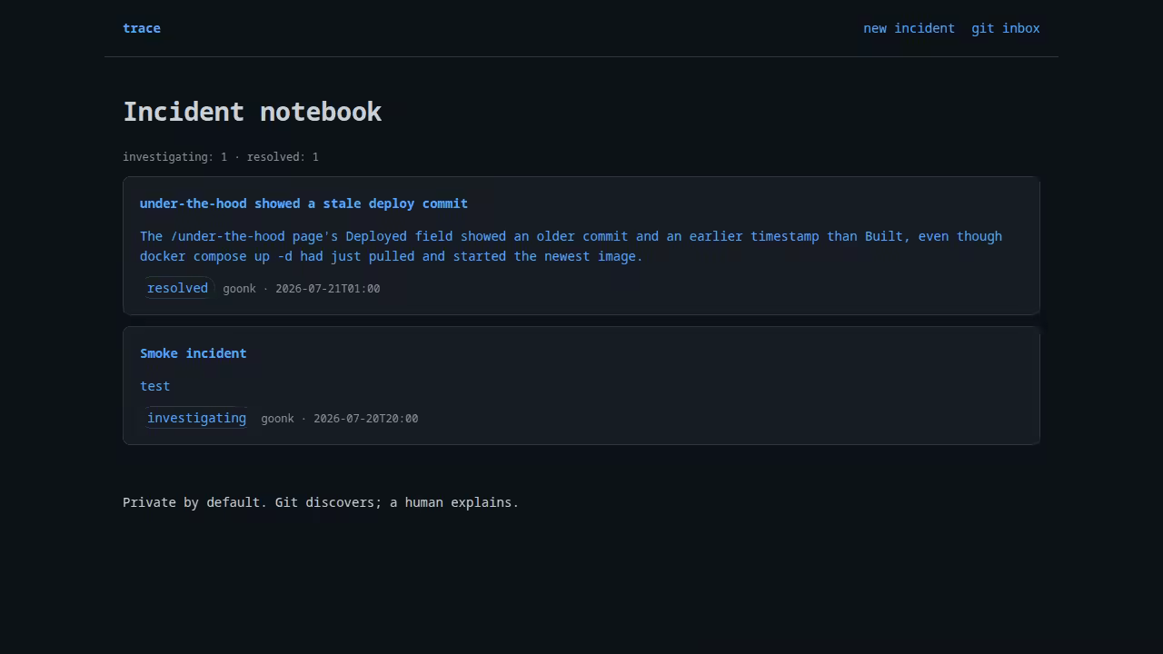Click the timestamp 2026-07-20T20:00

[x=366, y=419]
